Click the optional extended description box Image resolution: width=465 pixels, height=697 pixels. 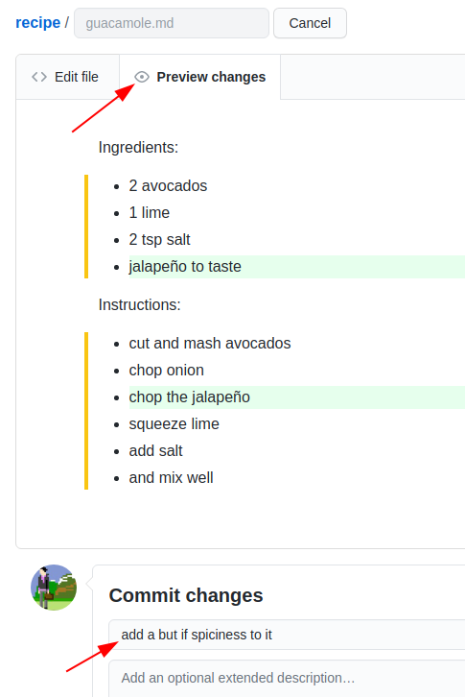coord(287,679)
